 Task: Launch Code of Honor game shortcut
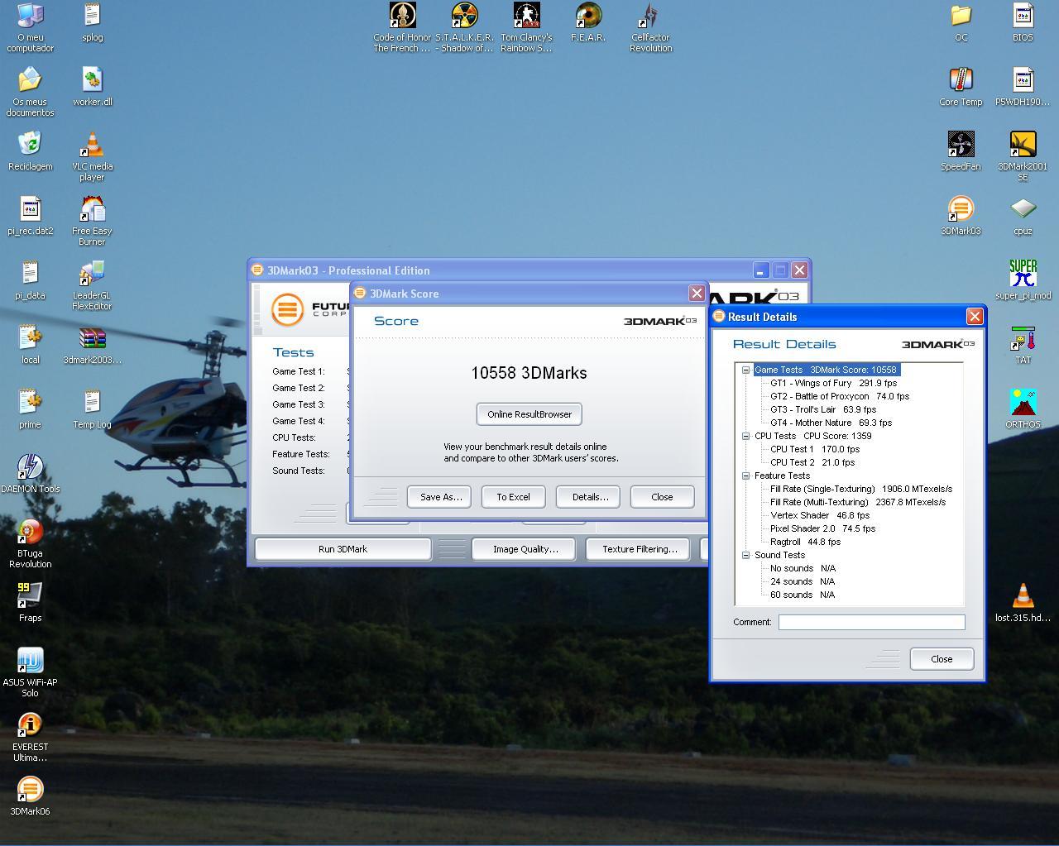402,15
